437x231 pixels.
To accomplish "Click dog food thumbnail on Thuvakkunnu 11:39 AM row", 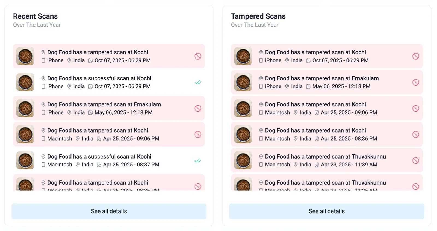I will click(x=243, y=160).
